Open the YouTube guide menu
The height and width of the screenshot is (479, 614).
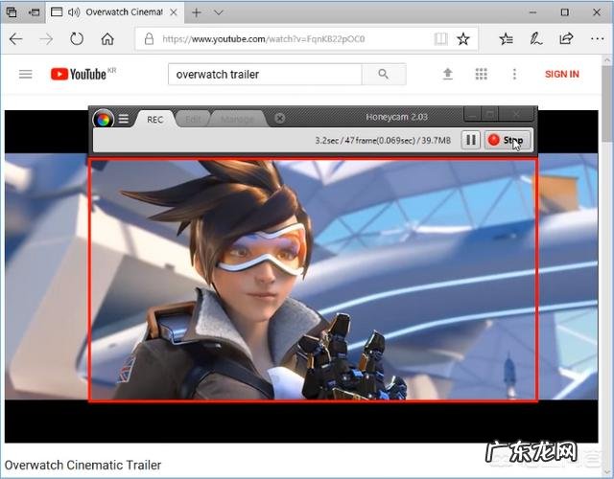(x=26, y=74)
